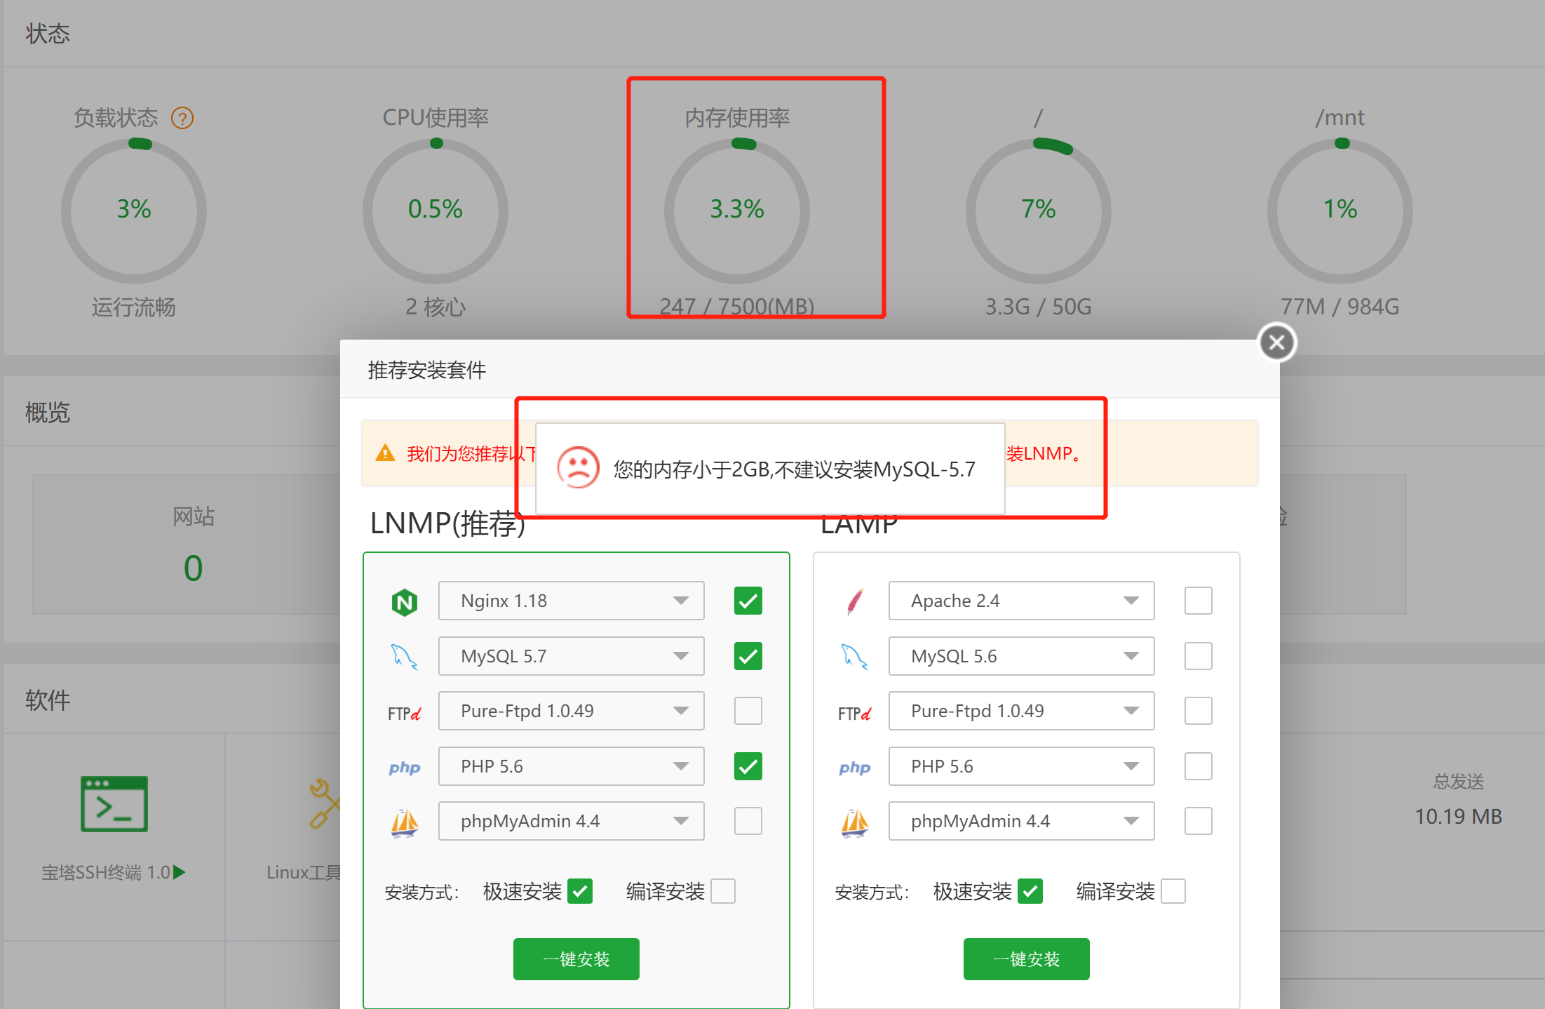Screen dimensions: 1545x1009
Task: Click 一键安装 button under LNMP
Action: [x=576, y=959]
